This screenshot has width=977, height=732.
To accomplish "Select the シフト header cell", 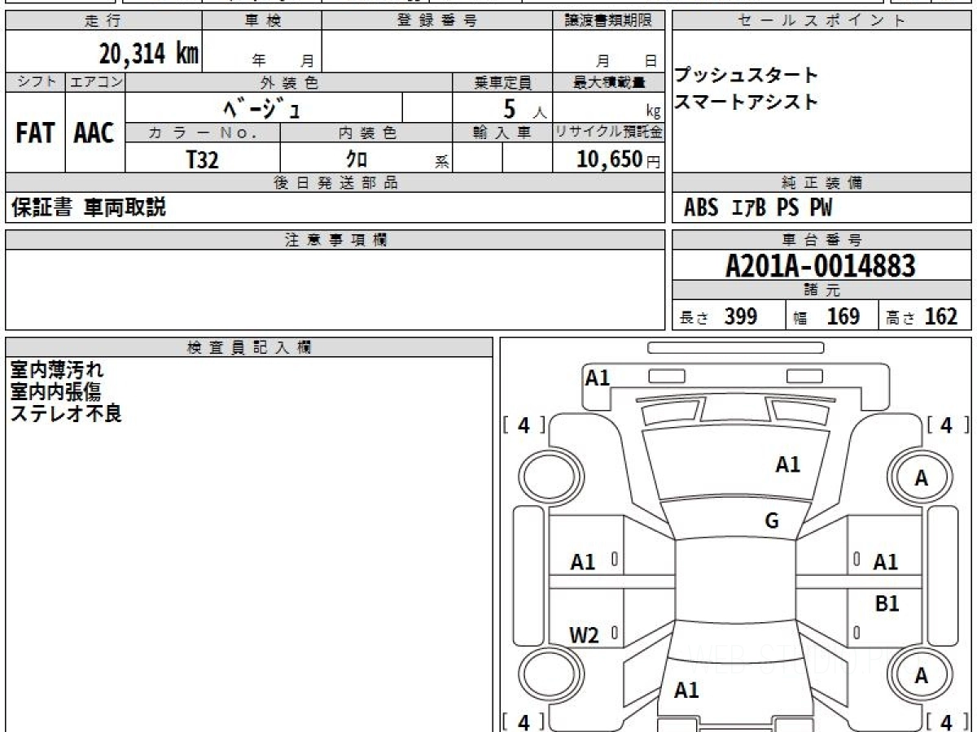I will pyautogui.click(x=35, y=82).
